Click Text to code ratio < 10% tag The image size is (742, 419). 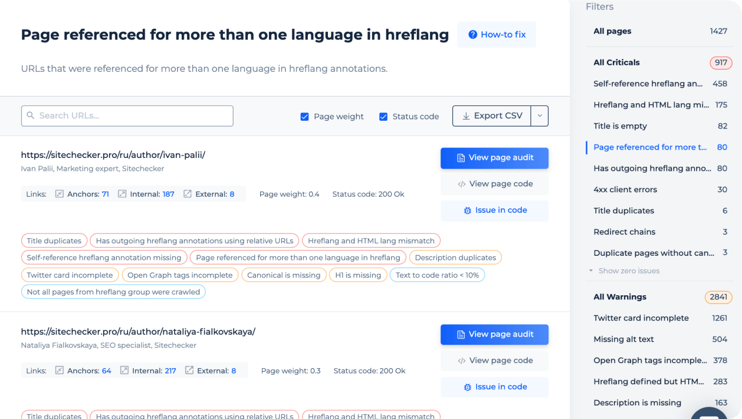pos(437,275)
